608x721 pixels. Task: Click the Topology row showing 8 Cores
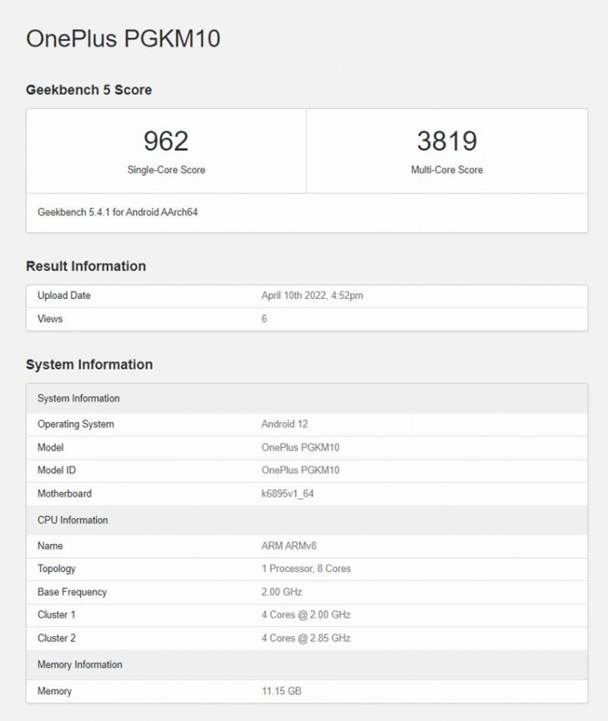click(304, 569)
